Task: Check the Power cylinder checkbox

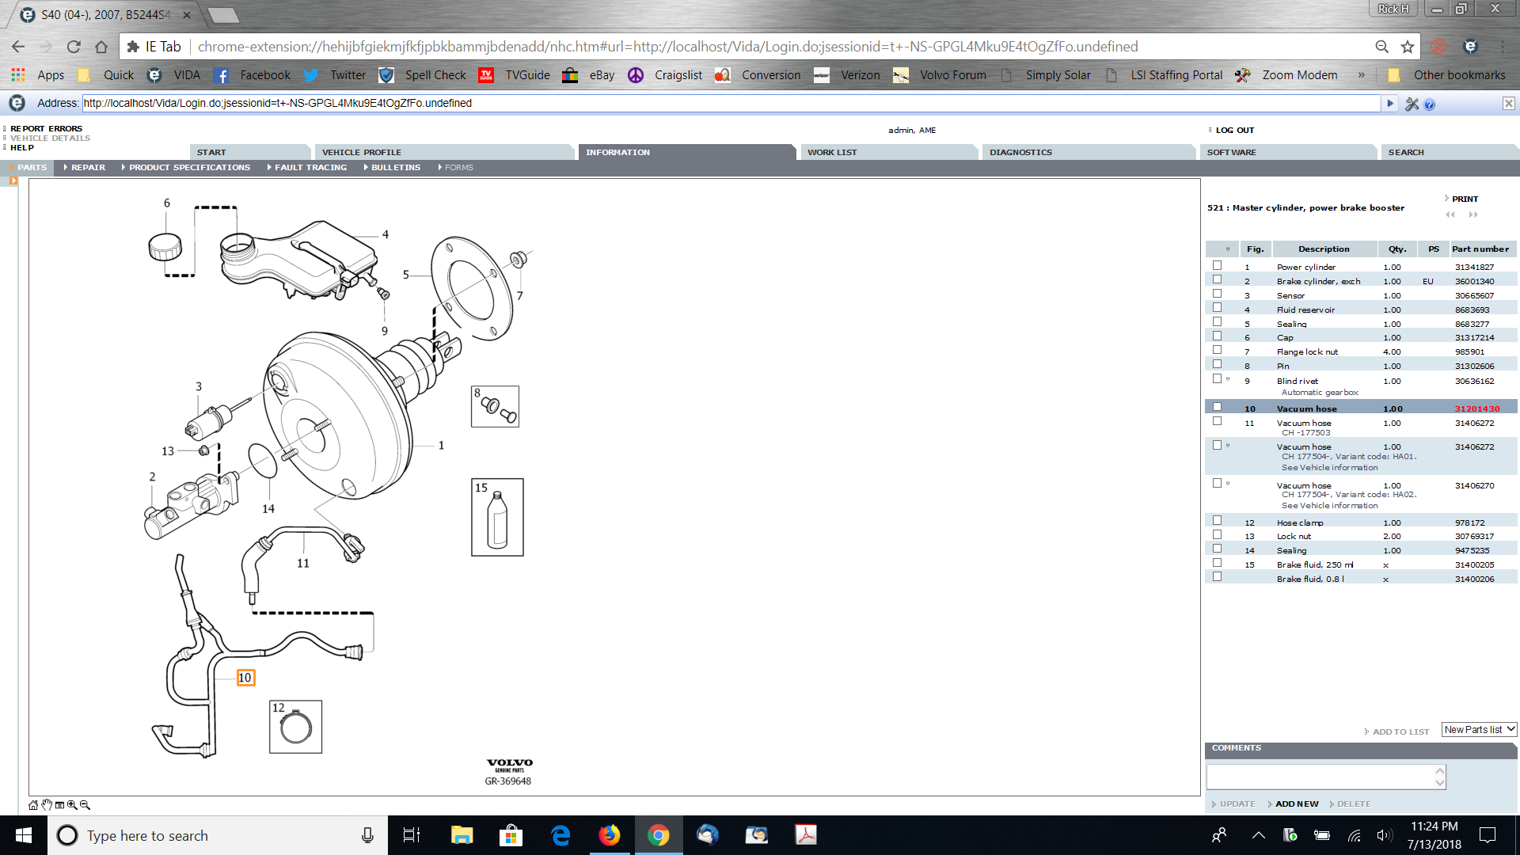Action: [1217, 266]
